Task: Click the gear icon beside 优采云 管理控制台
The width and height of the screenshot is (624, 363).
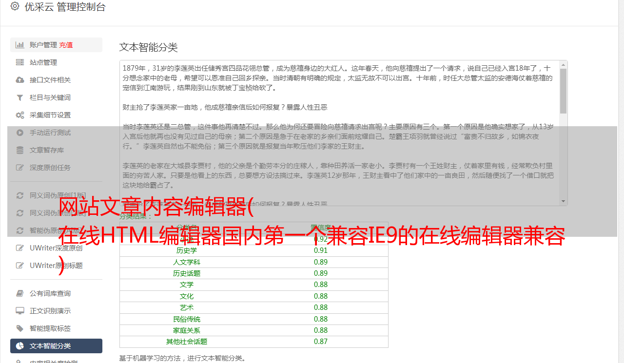Action: coord(15,7)
